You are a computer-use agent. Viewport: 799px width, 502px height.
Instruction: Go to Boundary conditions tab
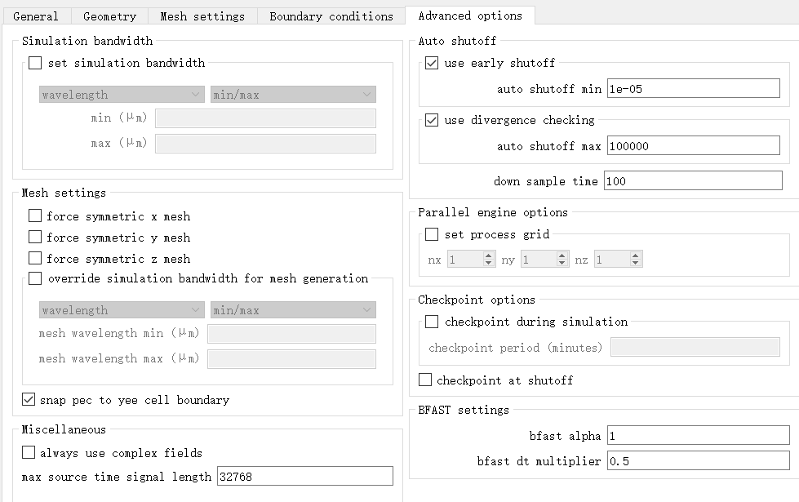[x=331, y=16]
